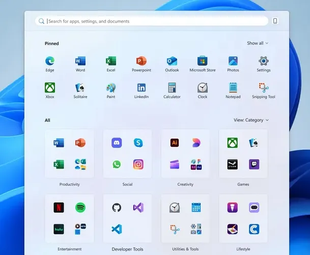
Task: Open pinned Clock app
Action: [203, 87]
